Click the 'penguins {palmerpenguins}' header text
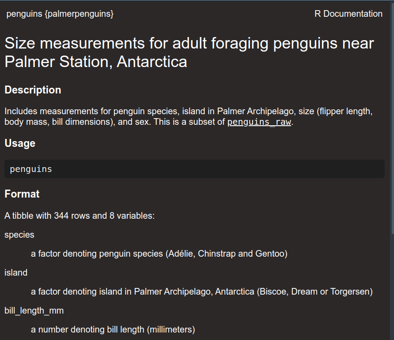Screen dimensions: 394x340 coord(60,14)
